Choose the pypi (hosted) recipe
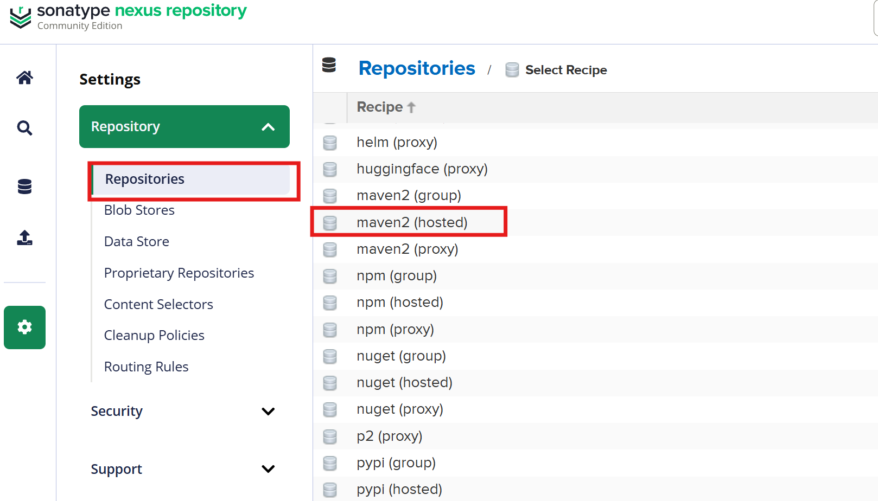This screenshot has height=501, width=878. click(399, 490)
